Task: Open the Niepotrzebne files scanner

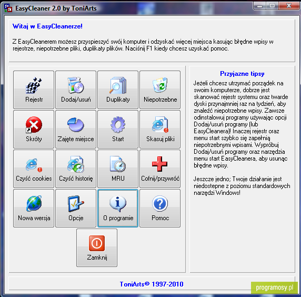Action: [x=160, y=90]
